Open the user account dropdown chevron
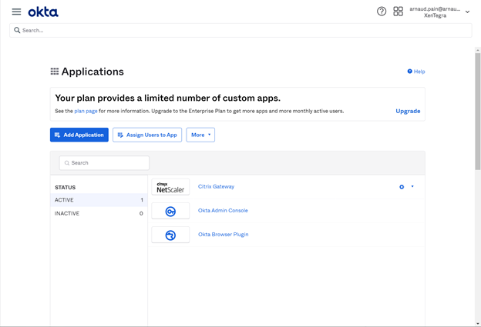Screen dimensions: 481x327 pyautogui.click(x=467, y=12)
